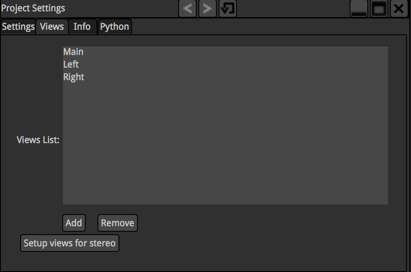Screen dimensions: 411x272
Task: Click the Views List label
Action: (38, 140)
